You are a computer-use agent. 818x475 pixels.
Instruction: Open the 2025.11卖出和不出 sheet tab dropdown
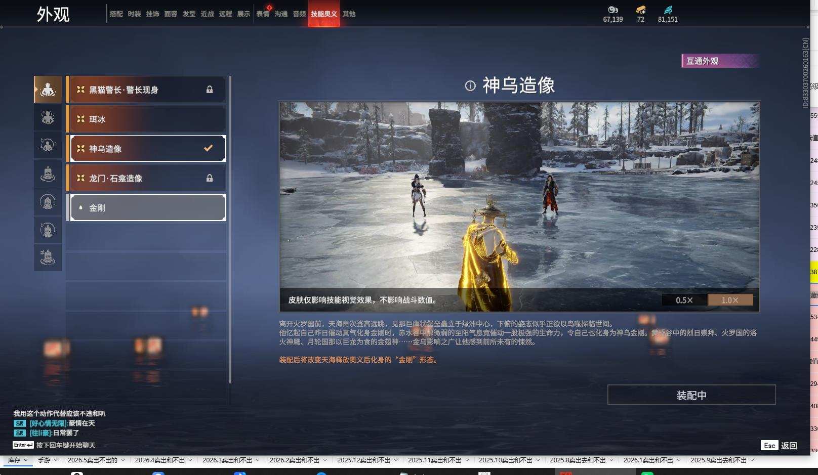pyautogui.click(x=467, y=460)
